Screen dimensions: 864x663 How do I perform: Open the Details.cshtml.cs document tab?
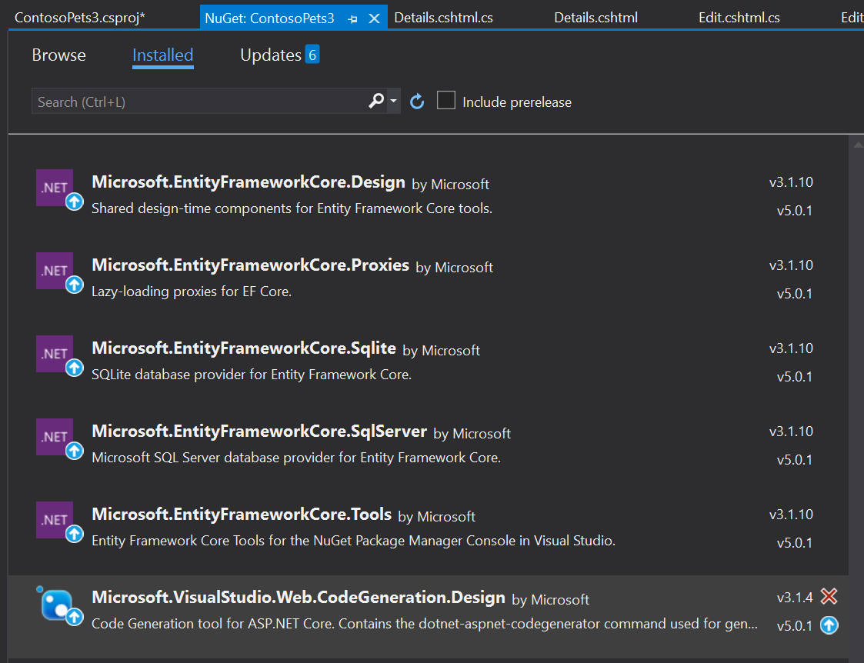[x=444, y=18]
